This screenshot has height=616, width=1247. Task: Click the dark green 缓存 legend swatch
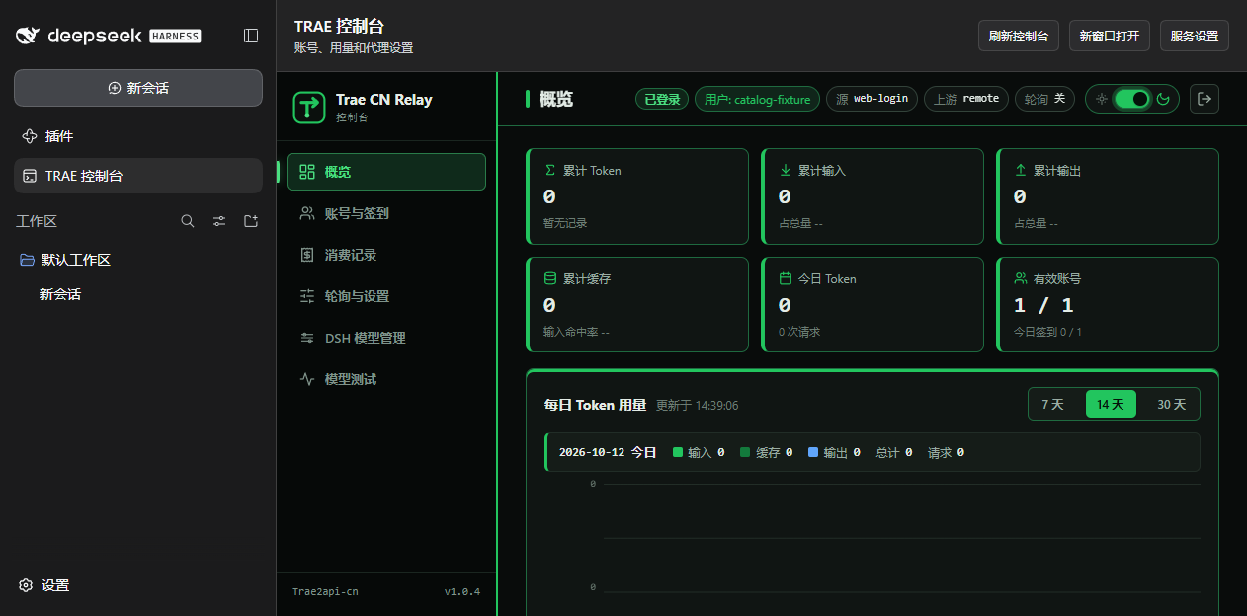pyautogui.click(x=745, y=452)
